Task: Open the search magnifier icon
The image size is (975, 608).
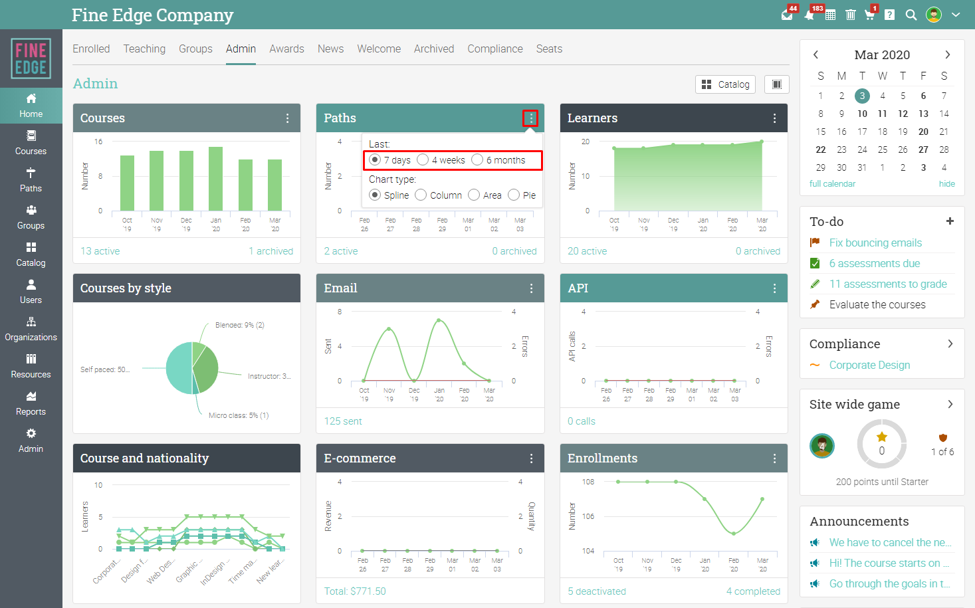Action: coord(911,15)
